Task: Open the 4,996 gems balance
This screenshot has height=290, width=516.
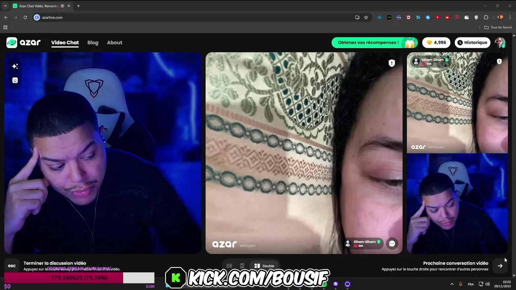Action: (436, 43)
